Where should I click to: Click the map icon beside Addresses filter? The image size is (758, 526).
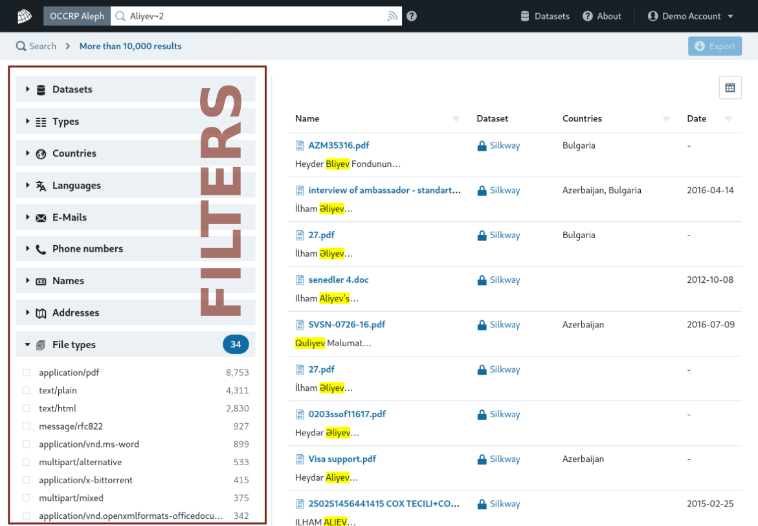click(x=41, y=314)
